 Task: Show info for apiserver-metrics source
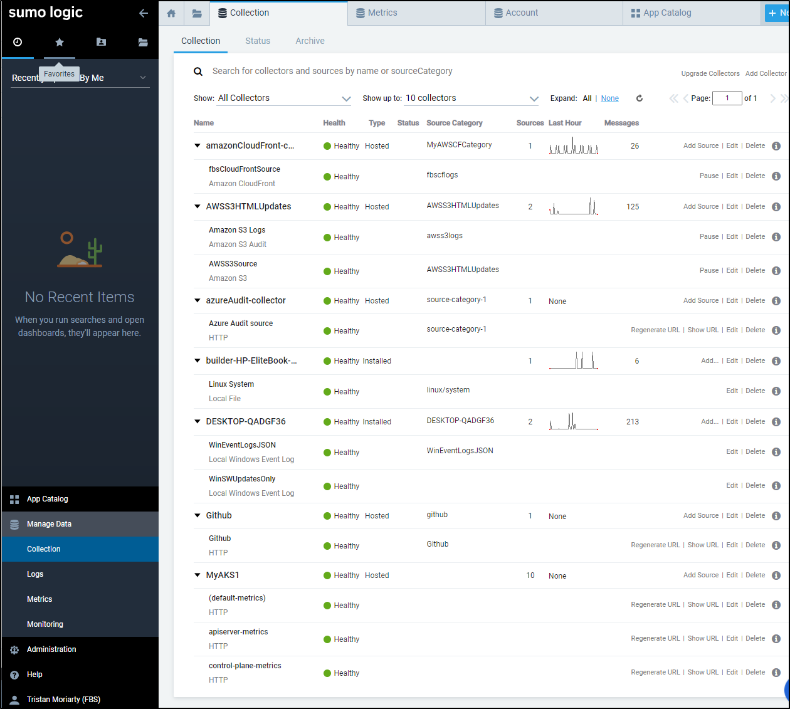pos(776,639)
